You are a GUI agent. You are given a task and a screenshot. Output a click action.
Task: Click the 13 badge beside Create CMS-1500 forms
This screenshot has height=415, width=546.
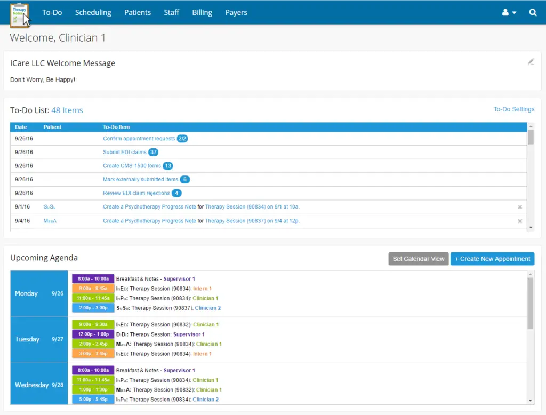coord(168,166)
